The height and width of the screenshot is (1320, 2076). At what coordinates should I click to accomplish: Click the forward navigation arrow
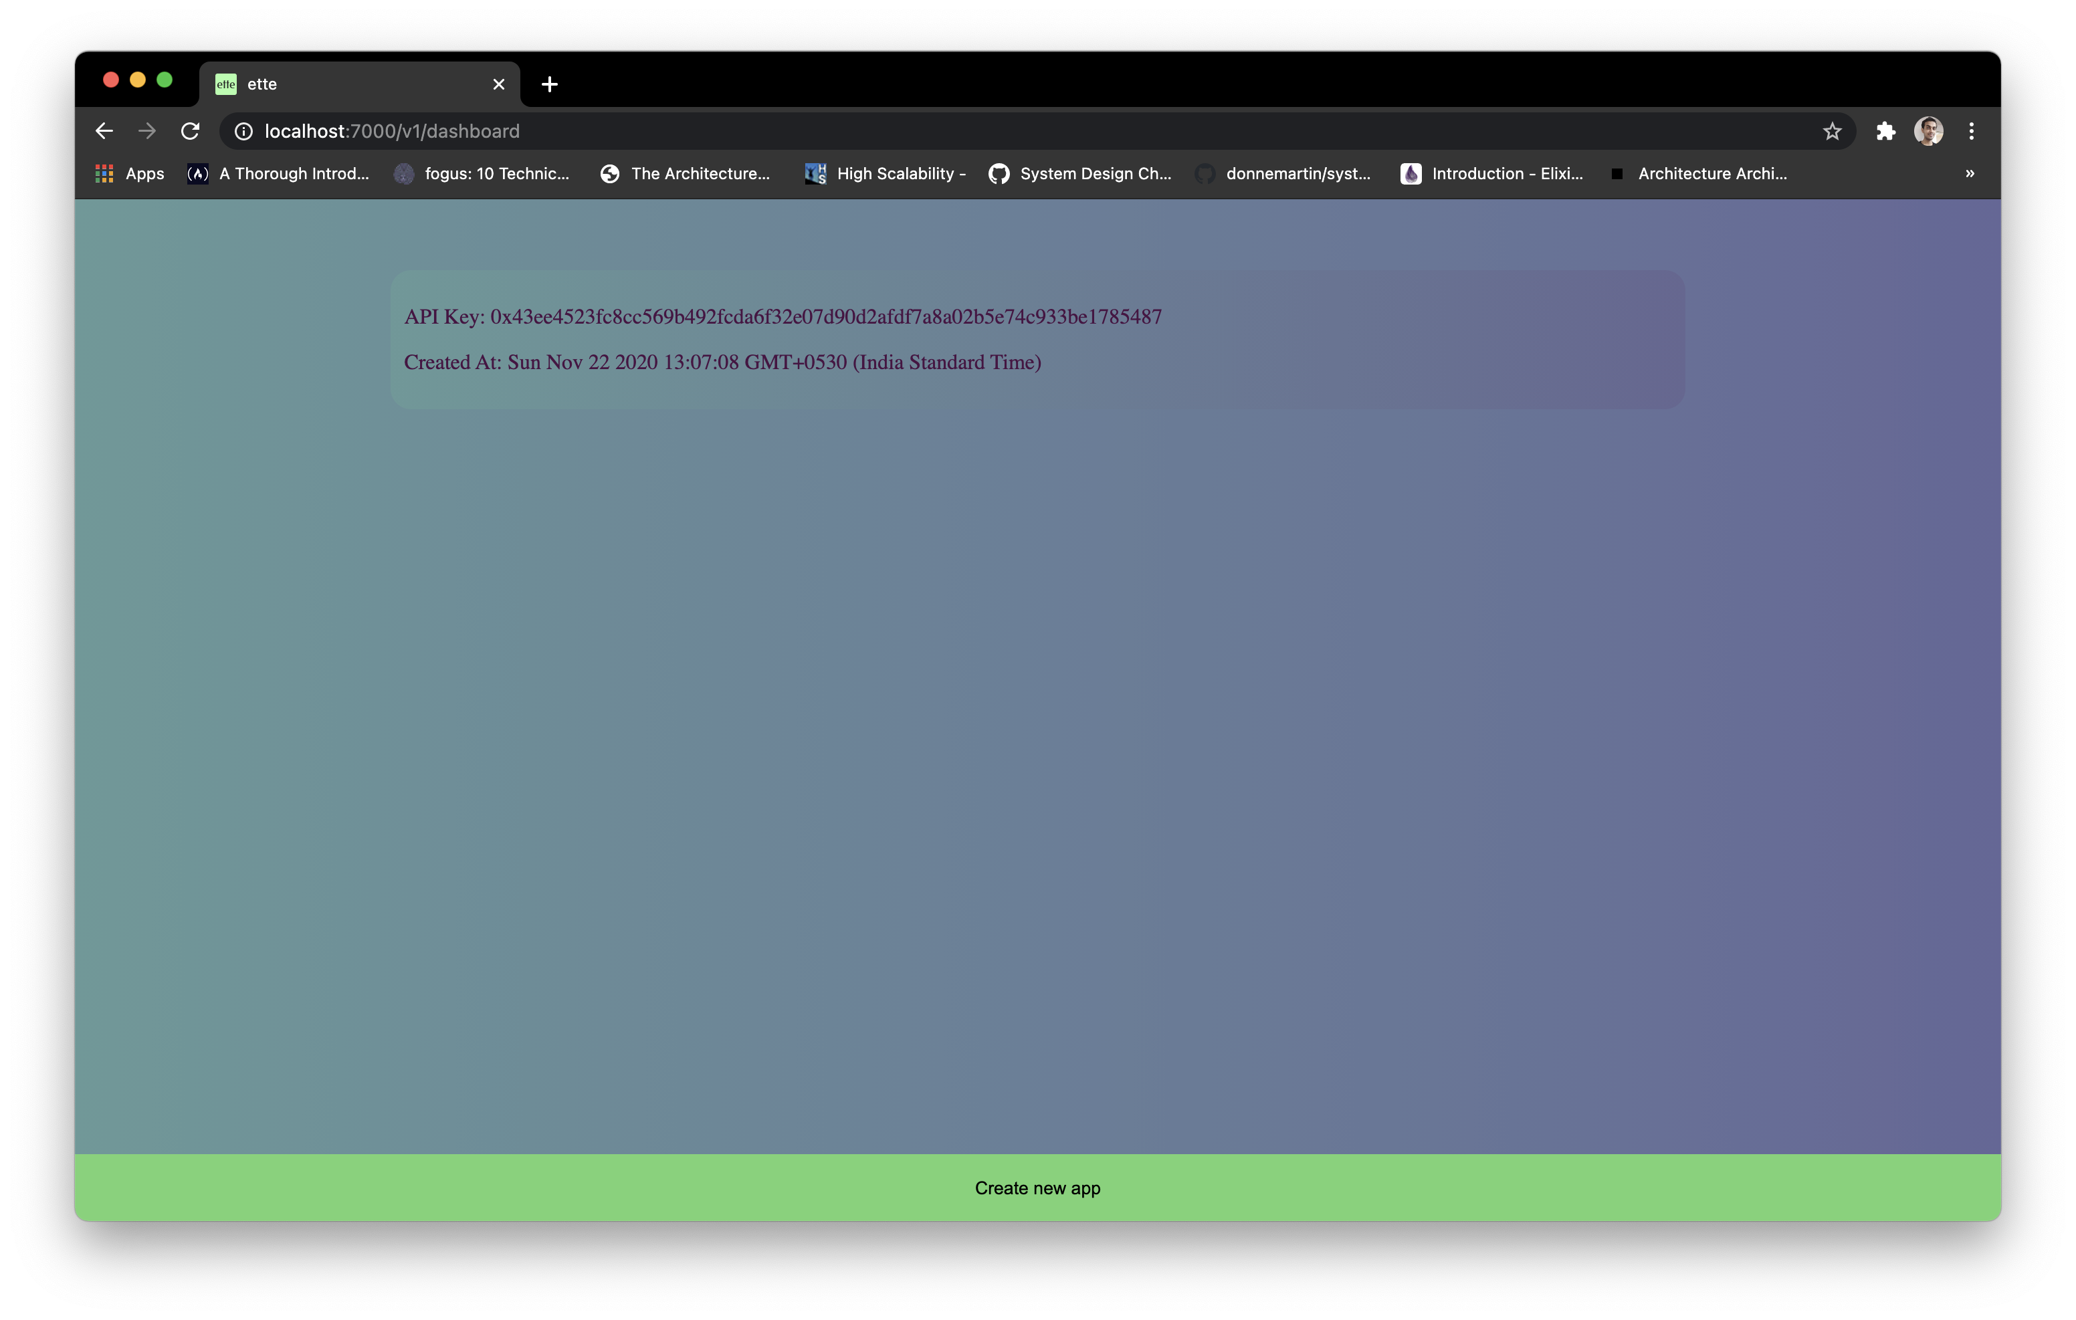tap(147, 131)
